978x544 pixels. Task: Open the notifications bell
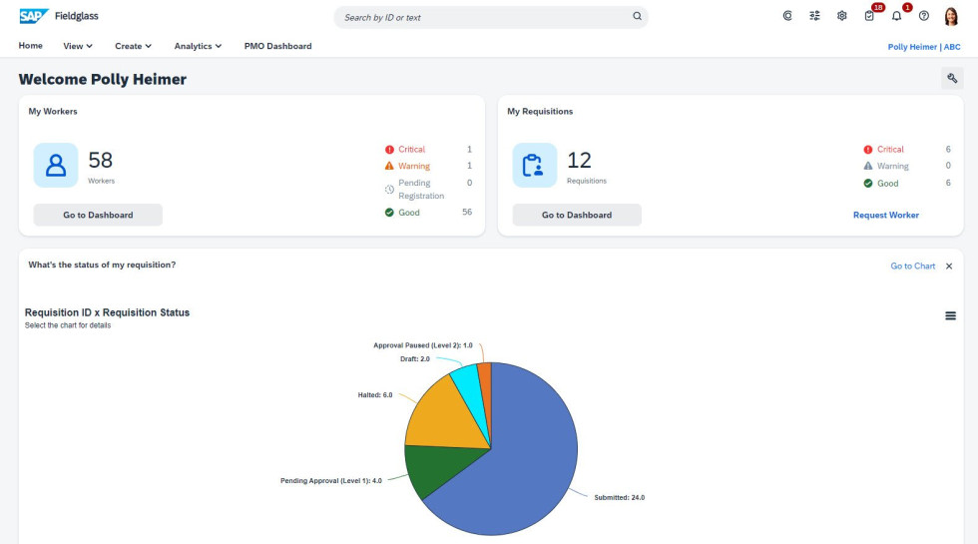[896, 16]
